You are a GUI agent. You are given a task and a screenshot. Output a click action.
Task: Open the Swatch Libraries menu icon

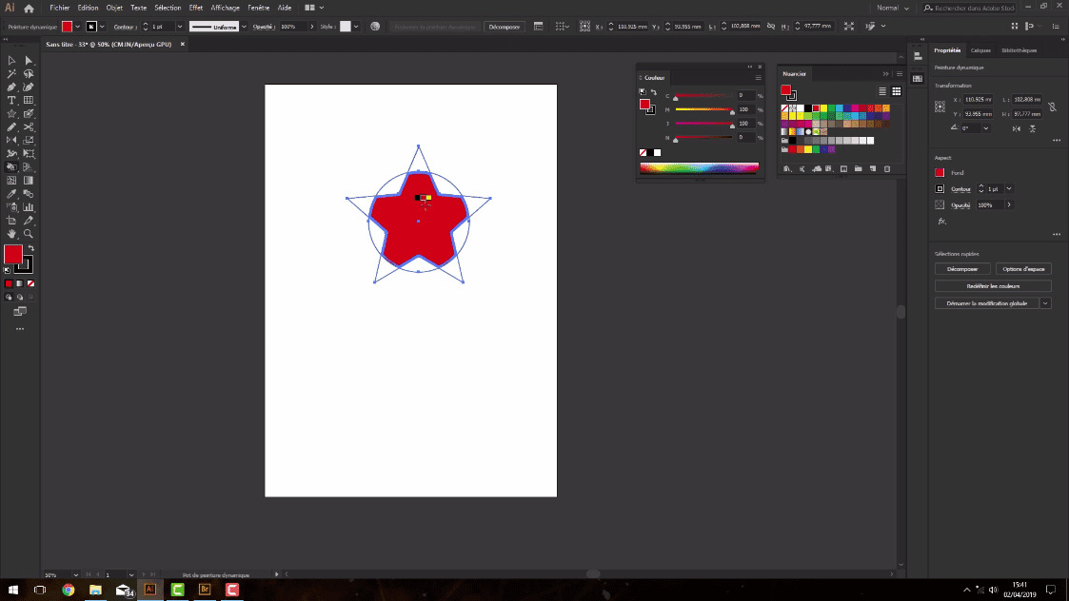787,168
